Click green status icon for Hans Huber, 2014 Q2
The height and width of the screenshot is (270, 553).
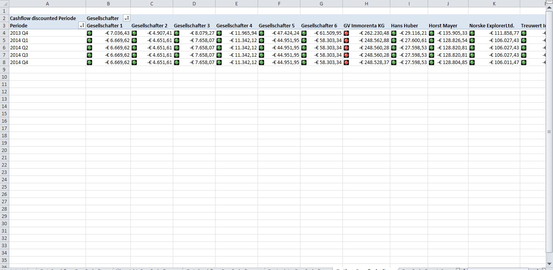pyautogui.click(x=394, y=48)
